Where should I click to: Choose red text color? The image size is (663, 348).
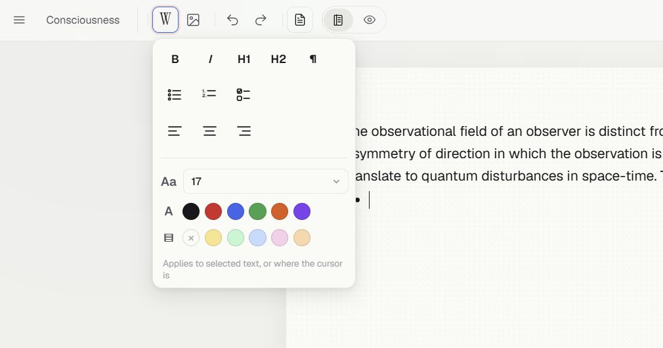[213, 211]
